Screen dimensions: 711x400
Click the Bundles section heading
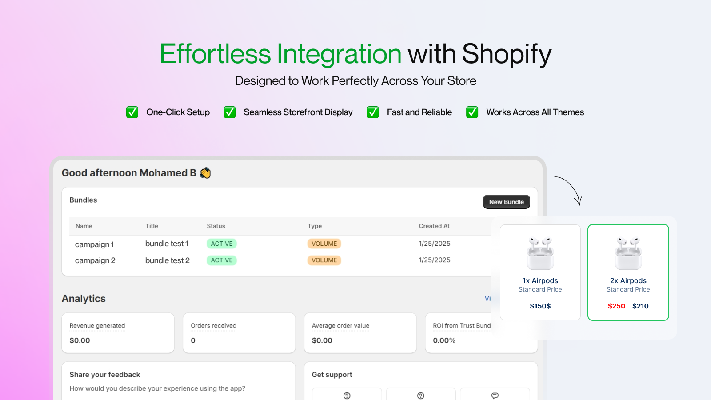pos(83,200)
